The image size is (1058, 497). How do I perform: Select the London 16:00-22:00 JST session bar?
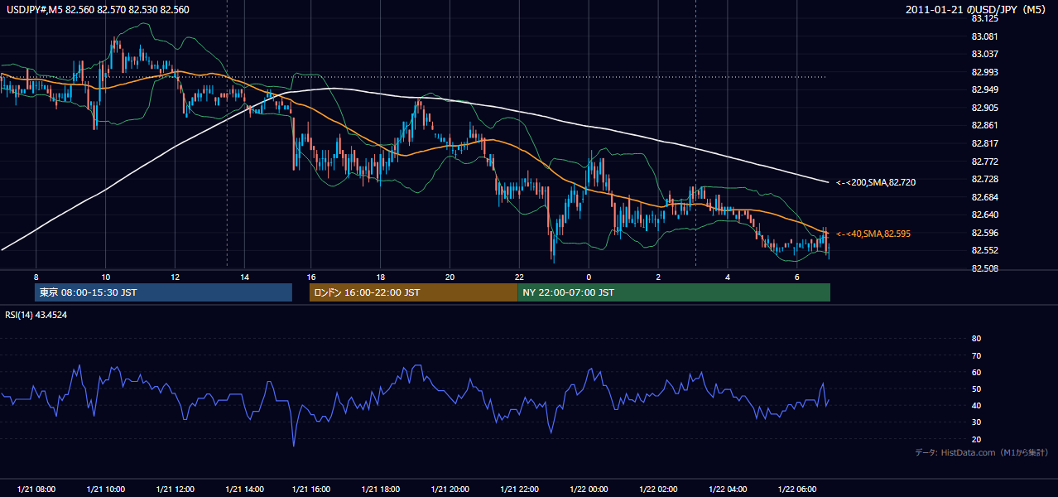click(x=413, y=292)
